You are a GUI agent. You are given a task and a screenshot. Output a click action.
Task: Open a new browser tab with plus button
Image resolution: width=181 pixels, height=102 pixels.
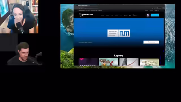pyautogui.click(x=91, y=5)
